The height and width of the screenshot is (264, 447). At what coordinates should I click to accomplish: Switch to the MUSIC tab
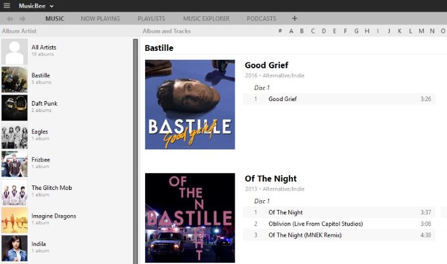click(55, 19)
